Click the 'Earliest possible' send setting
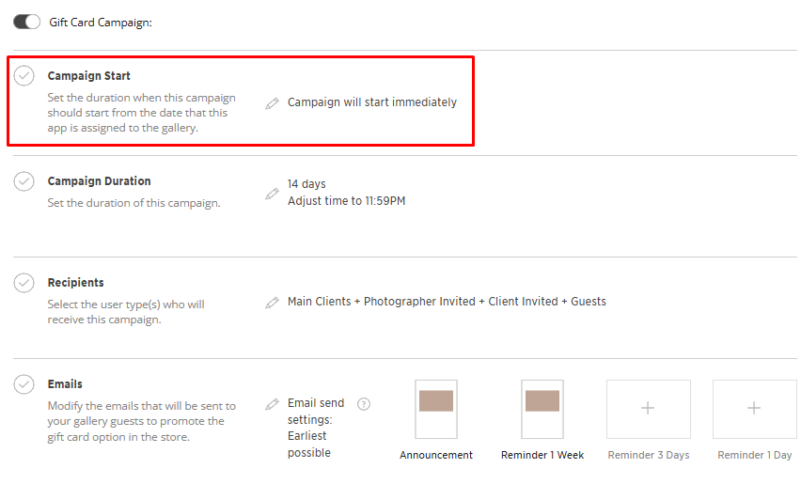Viewport: 801px width, 484px height. pyautogui.click(x=309, y=445)
